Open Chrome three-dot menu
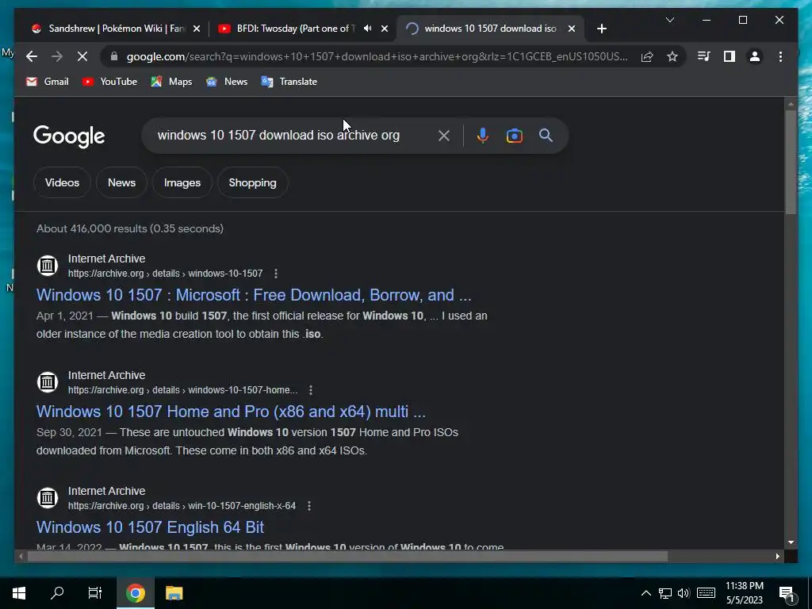The width and height of the screenshot is (812, 609). click(x=780, y=56)
